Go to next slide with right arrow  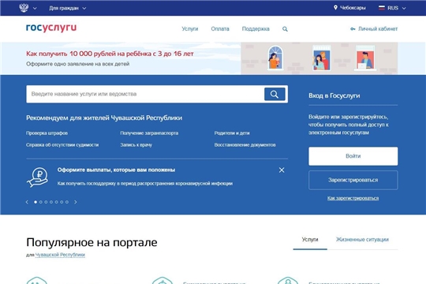pyautogui.click(x=76, y=202)
